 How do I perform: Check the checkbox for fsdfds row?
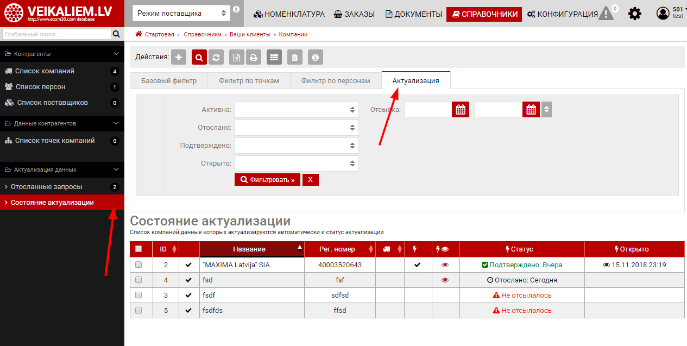coord(138,311)
